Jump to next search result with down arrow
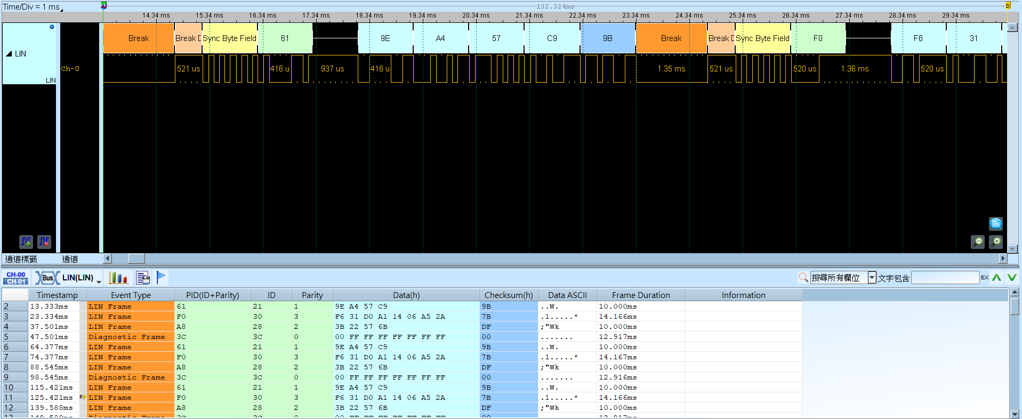 click(x=1011, y=277)
